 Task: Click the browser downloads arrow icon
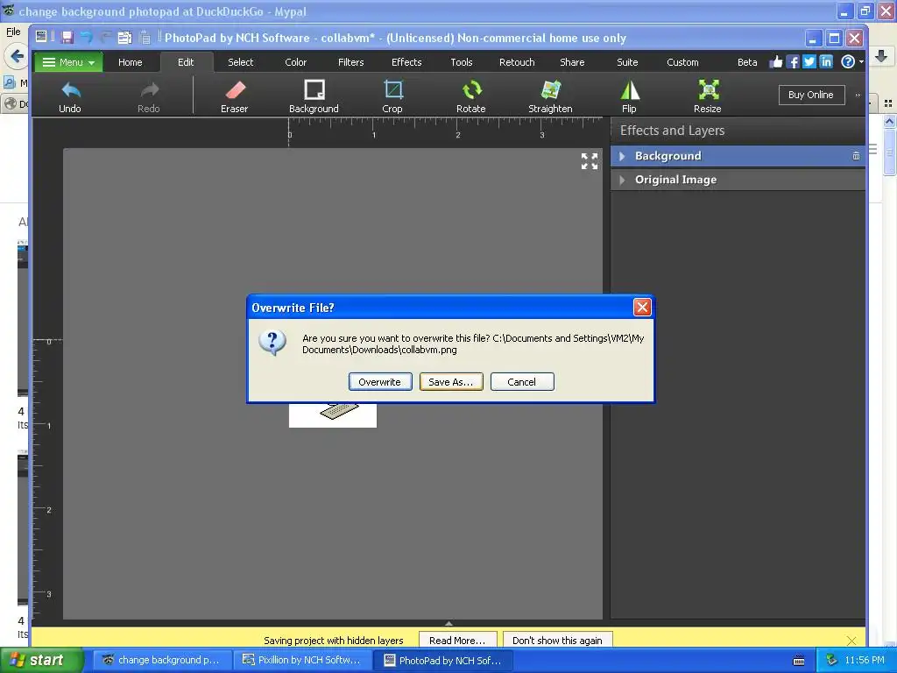click(x=881, y=56)
